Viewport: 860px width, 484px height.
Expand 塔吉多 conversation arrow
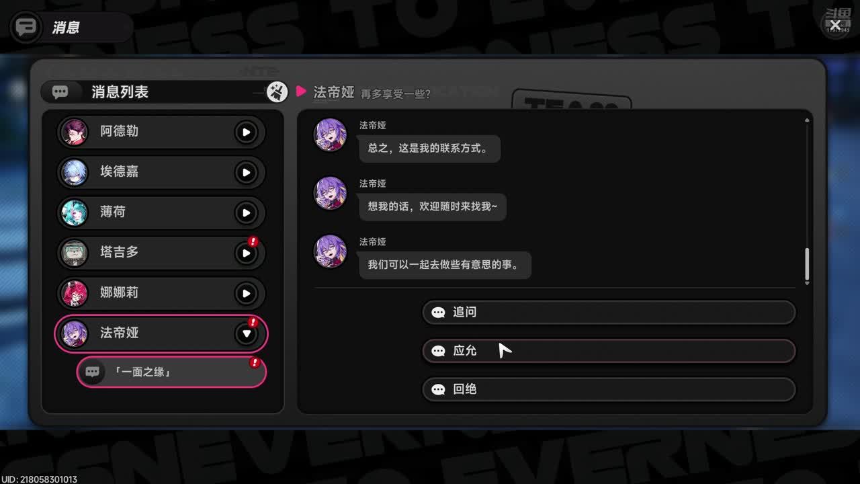pos(246,253)
